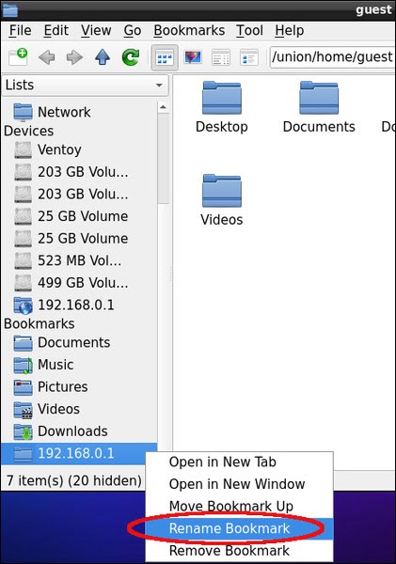Go to parent folder with up arrow
This screenshot has width=396, height=564.
pyautogui.click(x=103, y=56)
